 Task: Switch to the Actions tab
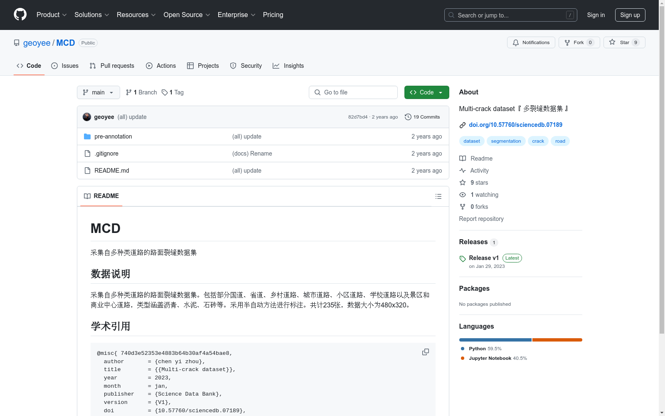161,66
